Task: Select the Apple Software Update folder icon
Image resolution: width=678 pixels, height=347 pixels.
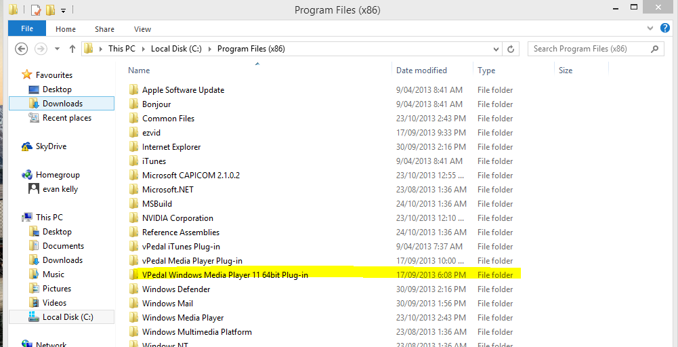Action: coord(133,90)
